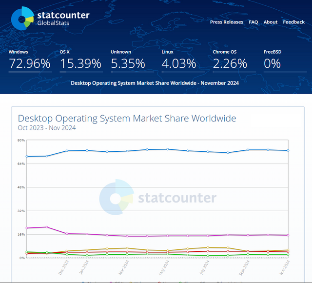Click the Jan 2024 x-axis label
The width and height of the screenshot is (312, 283).
[x=84, y=267]
